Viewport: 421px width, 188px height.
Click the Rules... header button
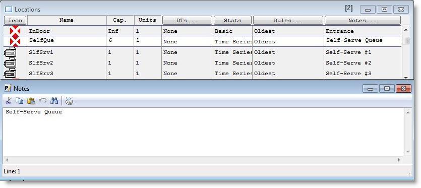tap(288, 20)
